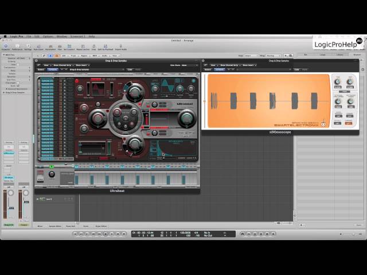Click the Crop toolbar icon

click(93, 47)
